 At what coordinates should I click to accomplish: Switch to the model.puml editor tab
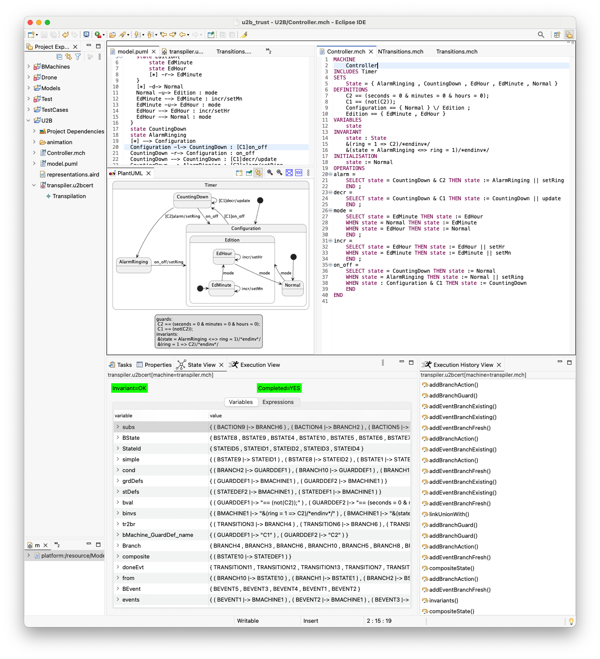(133, 51)
